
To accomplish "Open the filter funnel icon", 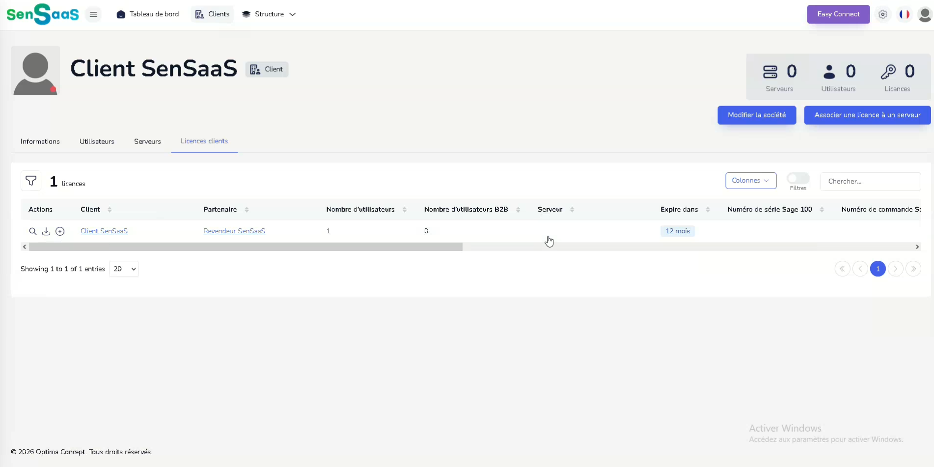I will point(31,181).
